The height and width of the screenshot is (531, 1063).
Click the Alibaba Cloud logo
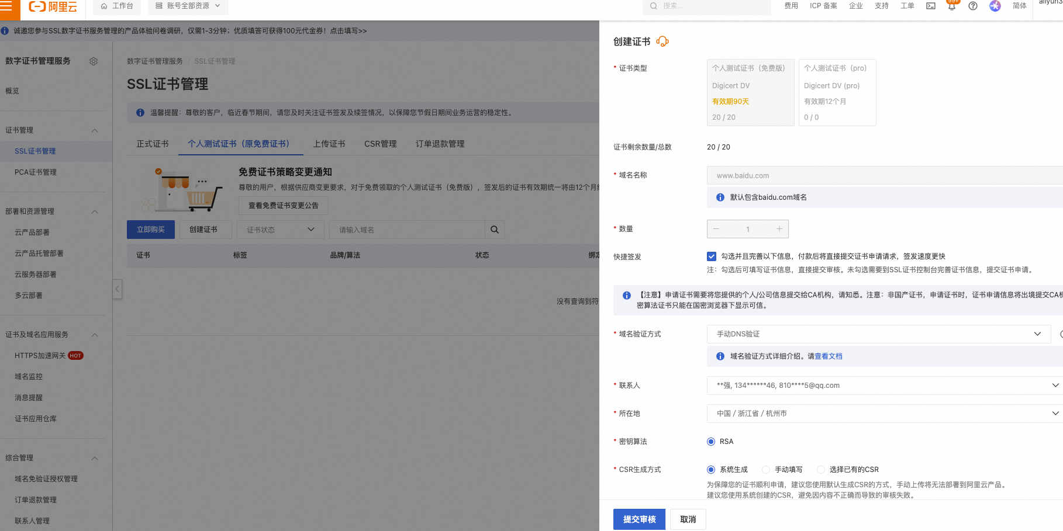click(53, 6)
